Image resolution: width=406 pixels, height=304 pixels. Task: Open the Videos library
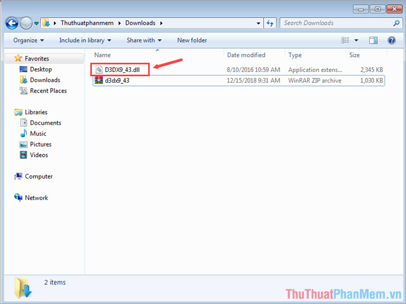[x=39, y=155]
